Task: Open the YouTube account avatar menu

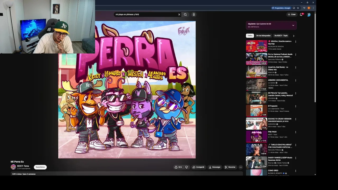Action: coord(309,15)
